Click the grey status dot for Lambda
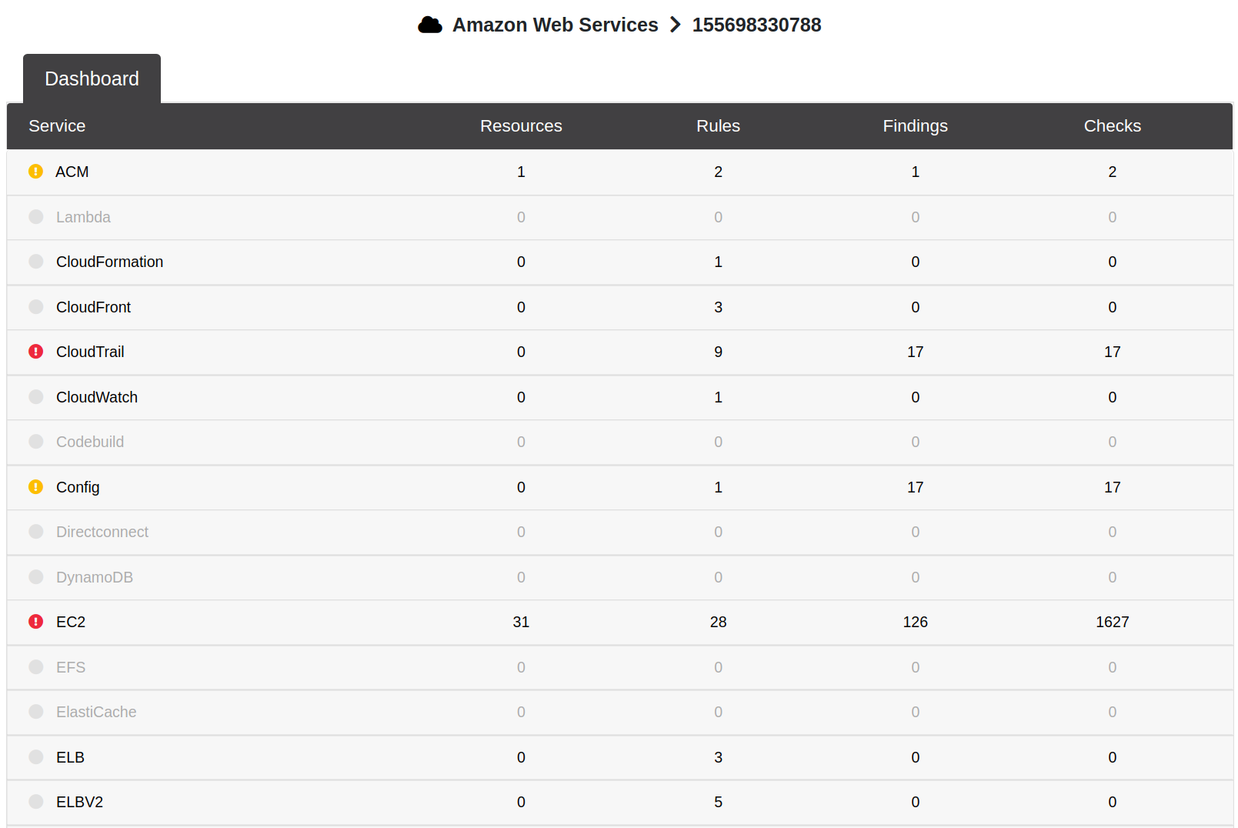 36,217
